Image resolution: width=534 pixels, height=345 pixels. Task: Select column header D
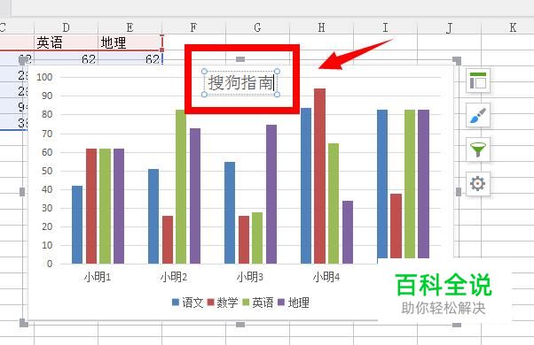coord(66,27)
